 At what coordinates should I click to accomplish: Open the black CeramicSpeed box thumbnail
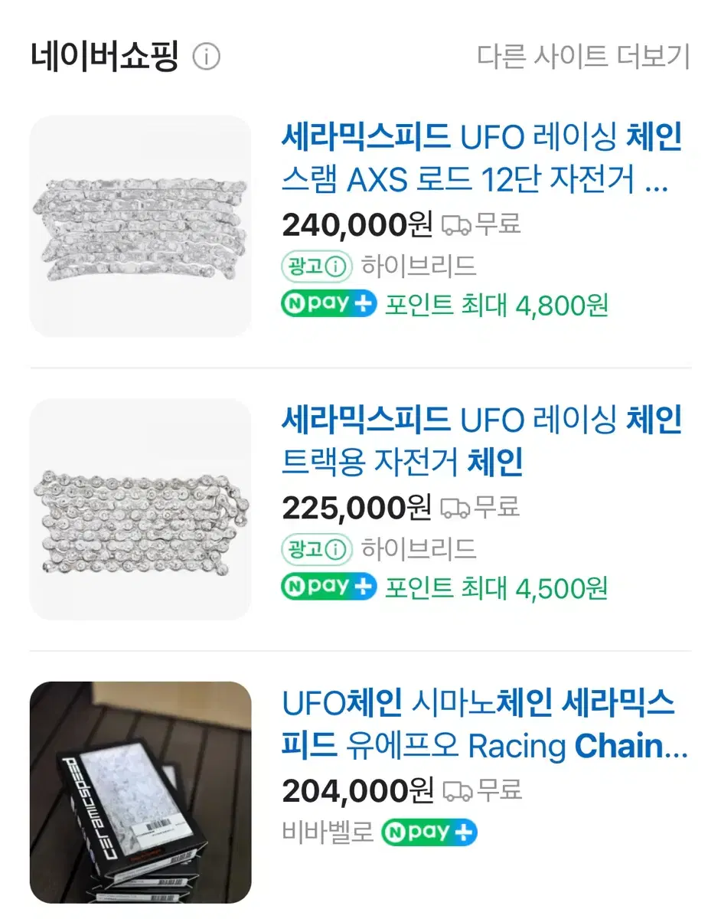(x=141, y=793)
